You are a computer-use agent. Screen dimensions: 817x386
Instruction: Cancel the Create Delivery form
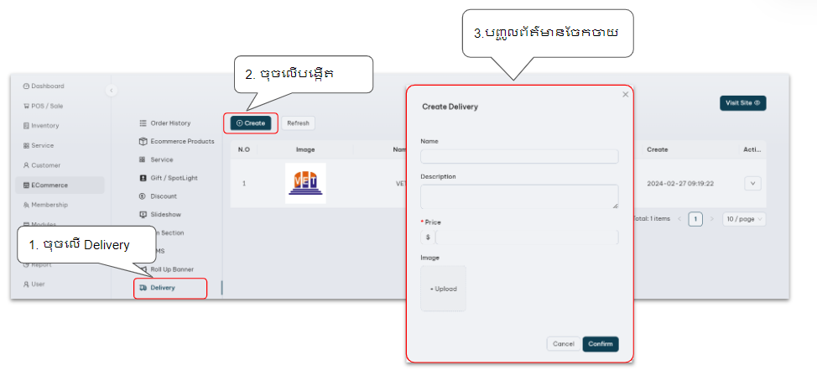[563, 344]
